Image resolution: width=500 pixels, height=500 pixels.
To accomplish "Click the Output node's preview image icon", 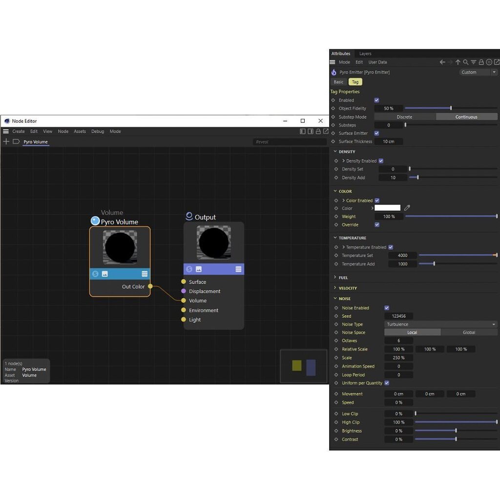I will pyautogui.click(x=199, y=269).
